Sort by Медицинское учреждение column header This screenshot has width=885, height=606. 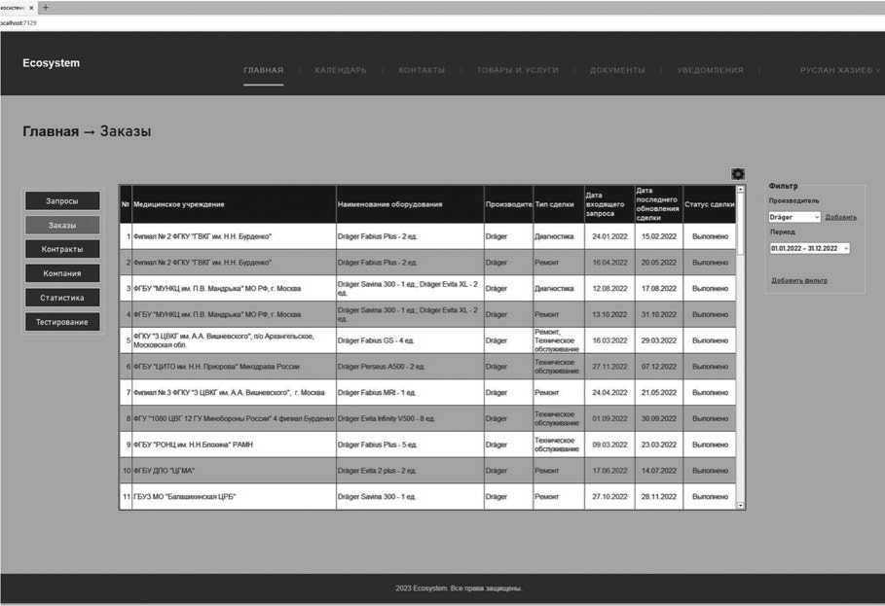pyautogui.click(x=234, y=204)
